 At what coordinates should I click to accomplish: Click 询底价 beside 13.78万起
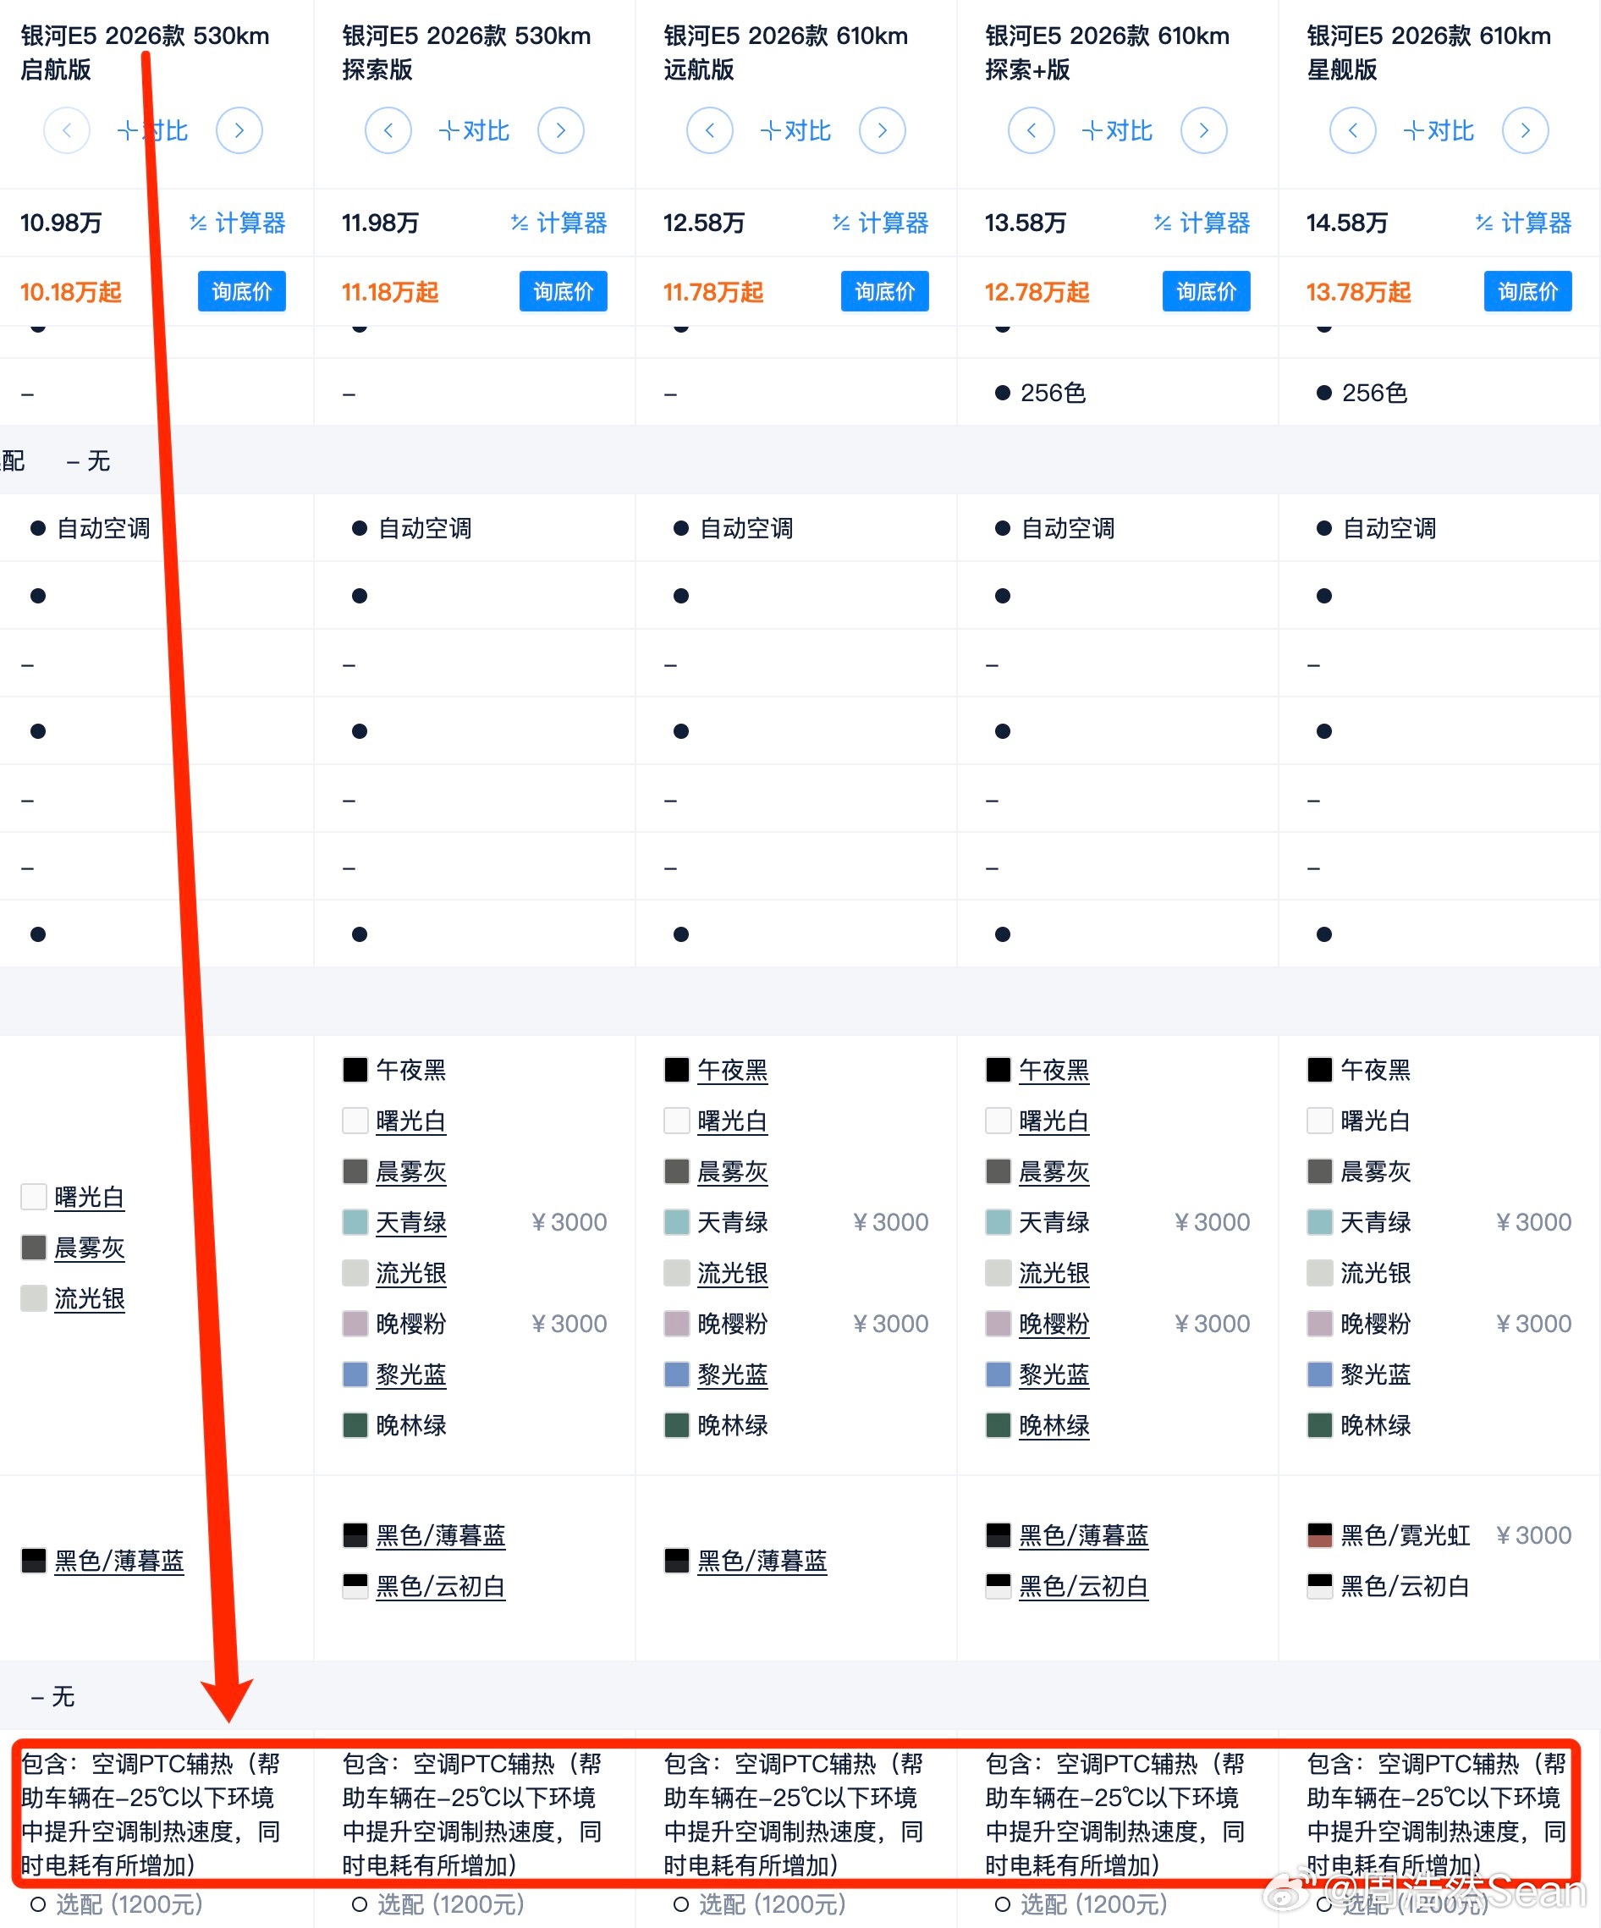pos(1527,291)
